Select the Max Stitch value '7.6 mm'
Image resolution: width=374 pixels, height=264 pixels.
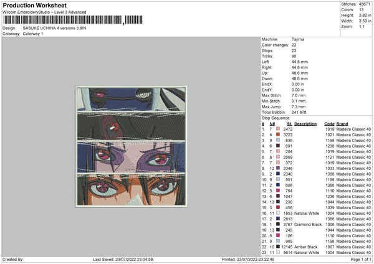click(299, 95)
